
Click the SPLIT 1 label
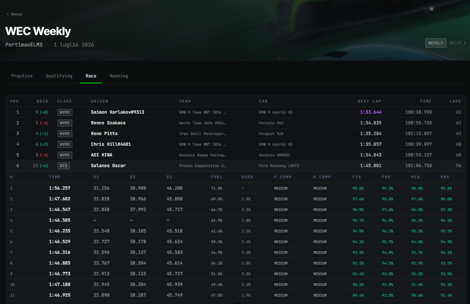click(457, 43)
